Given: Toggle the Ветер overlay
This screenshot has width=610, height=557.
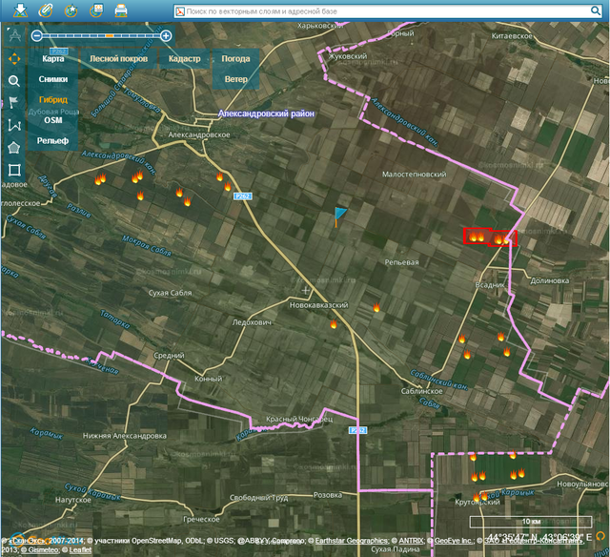Looking at the screenshot, I should pyautogui.click(x=235, y=79).
